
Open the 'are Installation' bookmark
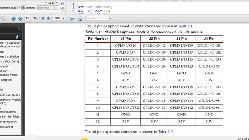9,56
